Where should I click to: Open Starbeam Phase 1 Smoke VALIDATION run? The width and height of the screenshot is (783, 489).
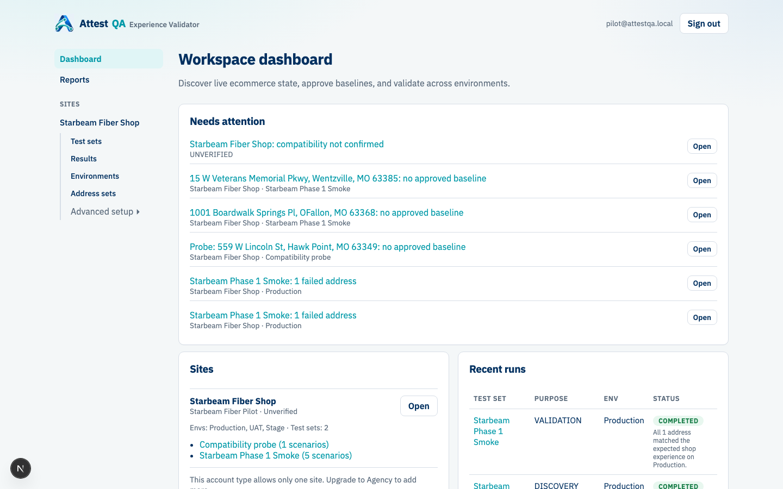point(492,431)
